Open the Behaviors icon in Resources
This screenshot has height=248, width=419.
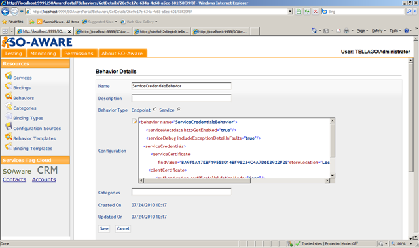(x=9, y=96)
